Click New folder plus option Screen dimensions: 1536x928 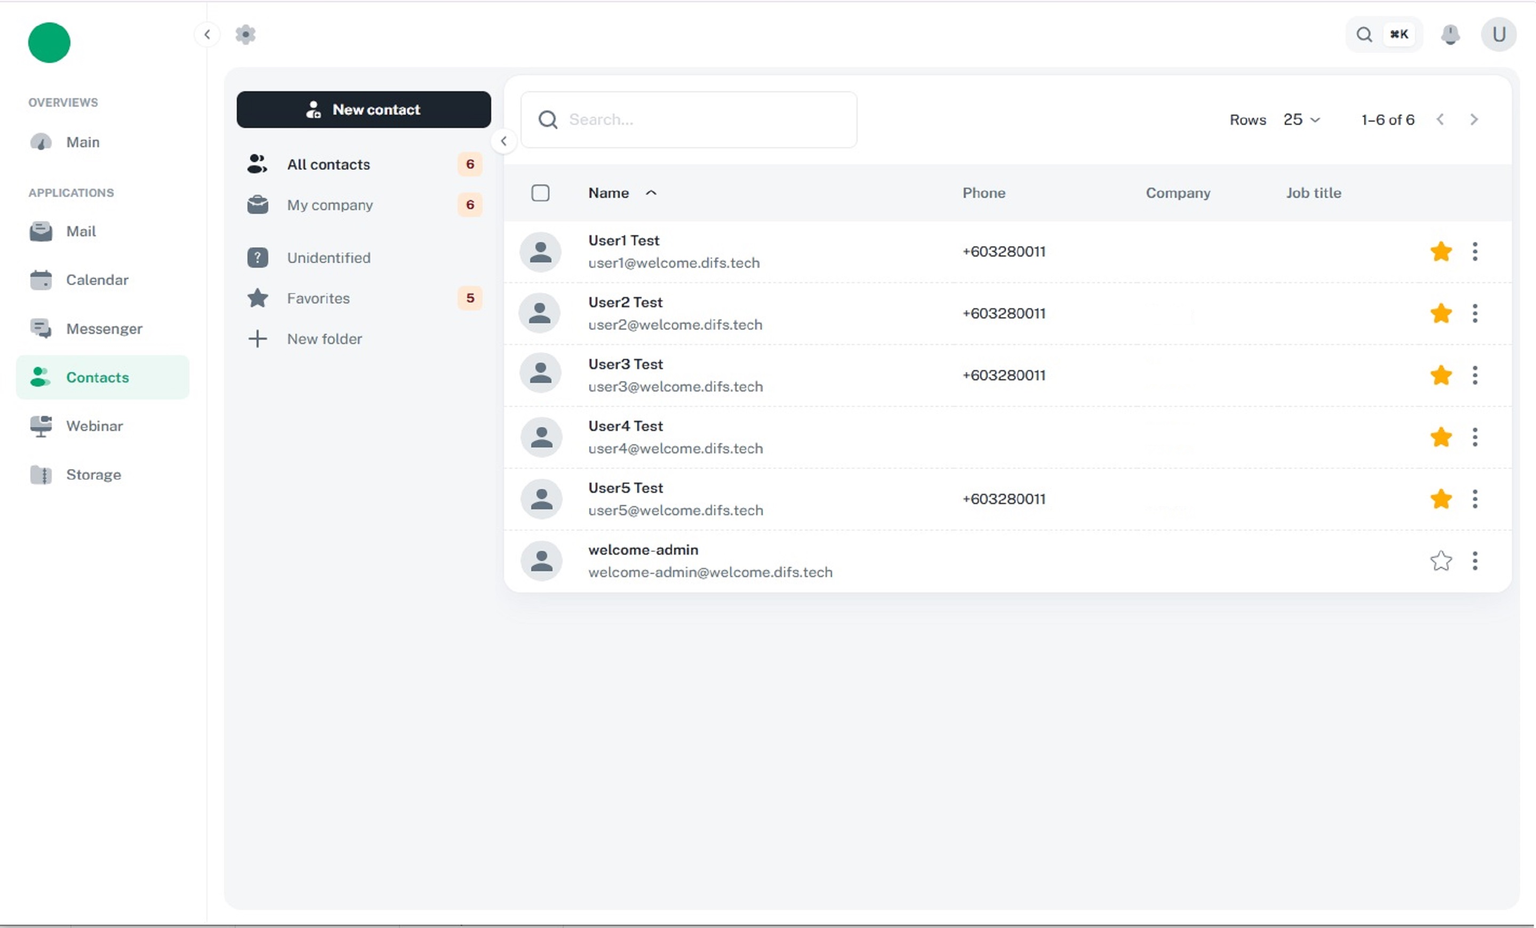click(363, 339)
